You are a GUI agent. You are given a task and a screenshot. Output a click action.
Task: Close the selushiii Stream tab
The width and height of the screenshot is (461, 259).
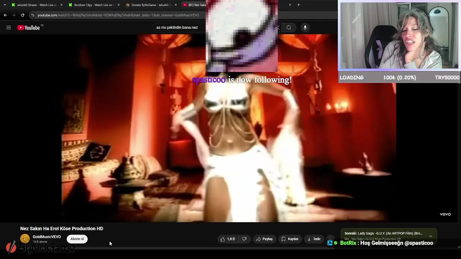61,5
